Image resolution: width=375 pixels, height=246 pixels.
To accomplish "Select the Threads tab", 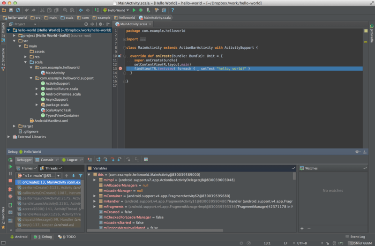I will [51, 168].
